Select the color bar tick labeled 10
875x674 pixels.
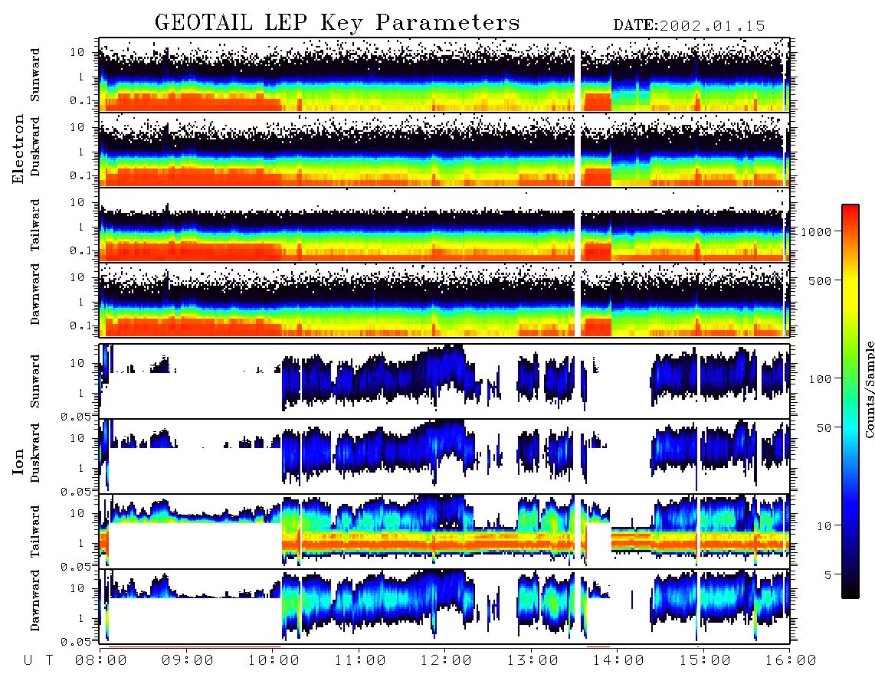tap(824, 526)
